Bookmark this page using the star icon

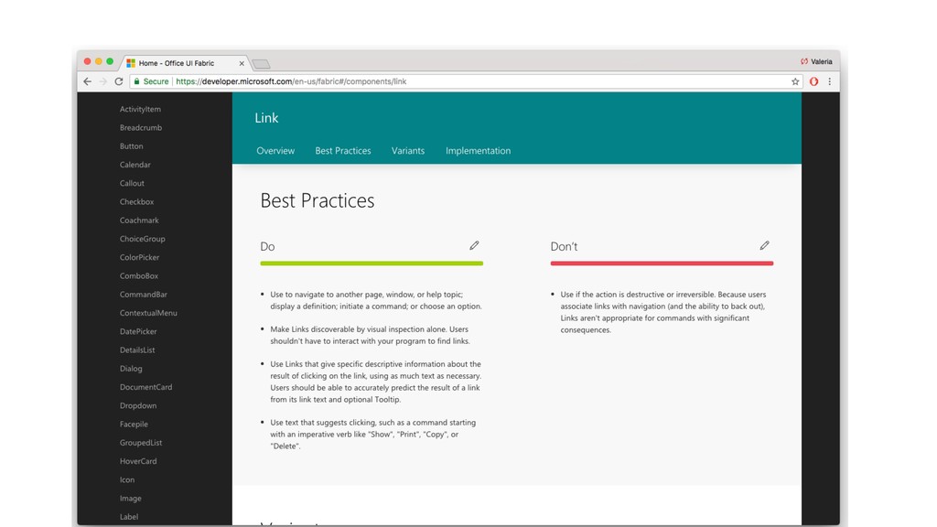(x=795, y=81)
